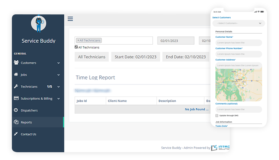Click the map thumbnail on phone
This screenshot has height=160, width=279.
click(239, 85)
